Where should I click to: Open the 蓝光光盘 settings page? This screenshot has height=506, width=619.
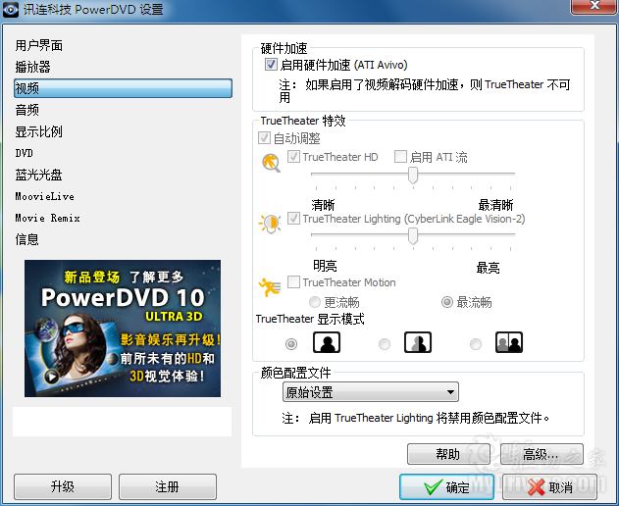(38, 175)
